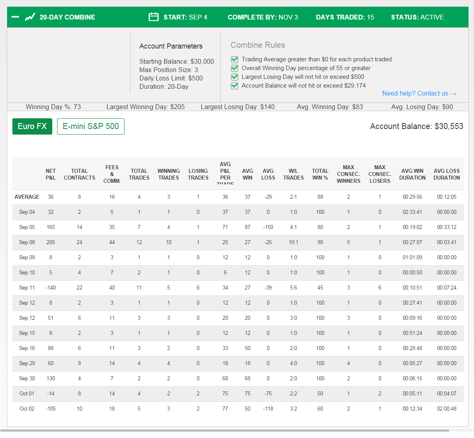Toggle the Account Balance rule checkbox
Image resolution: width=474 pixels, height=438 pixels.
pos(235,86)
